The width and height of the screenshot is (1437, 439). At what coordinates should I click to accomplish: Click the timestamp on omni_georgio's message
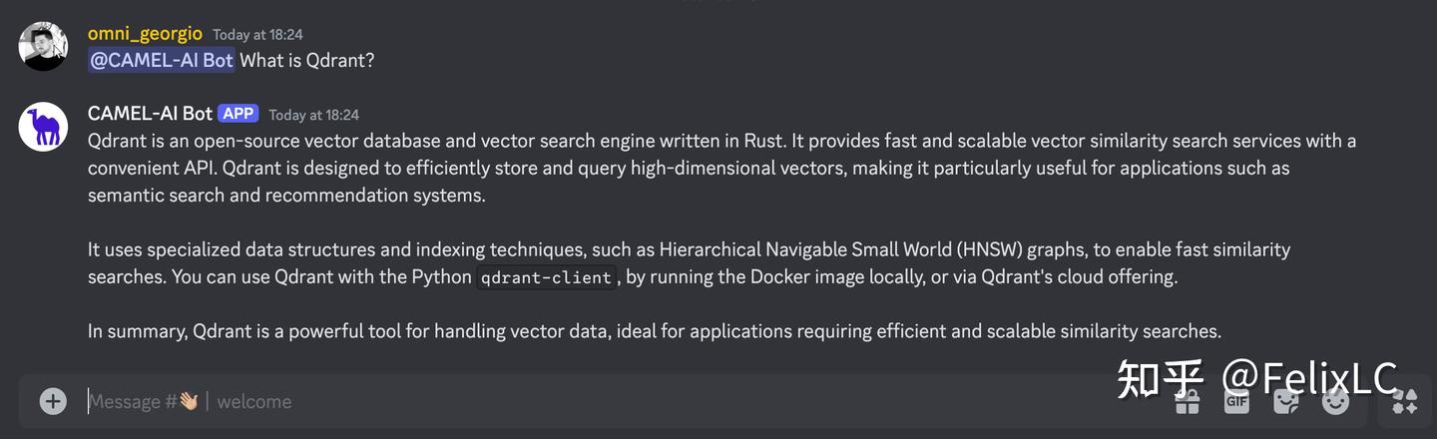coord(257,35)
